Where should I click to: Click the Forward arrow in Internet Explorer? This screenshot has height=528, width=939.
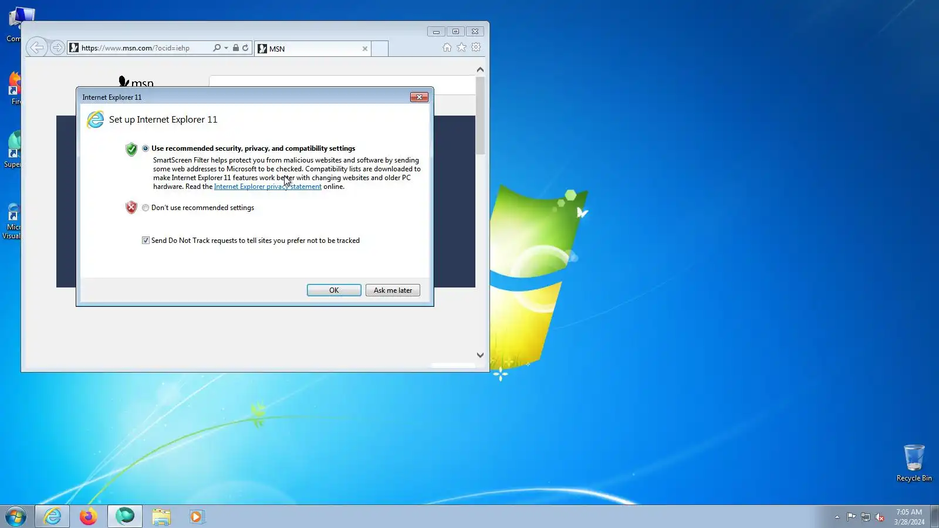pyautogui.click(x=57, y=48)
